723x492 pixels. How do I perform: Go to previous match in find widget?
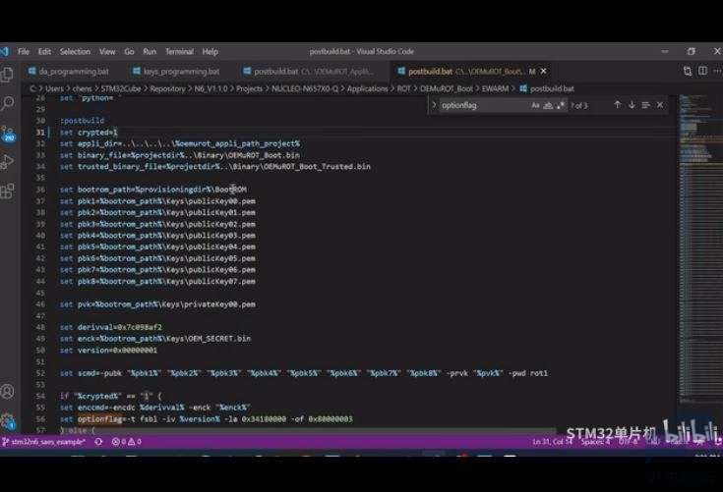click(617, 105)
